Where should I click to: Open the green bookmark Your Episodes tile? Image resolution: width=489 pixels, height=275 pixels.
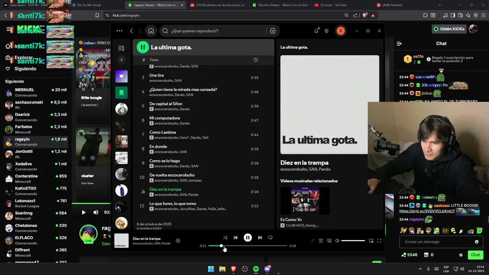point(121,92)
